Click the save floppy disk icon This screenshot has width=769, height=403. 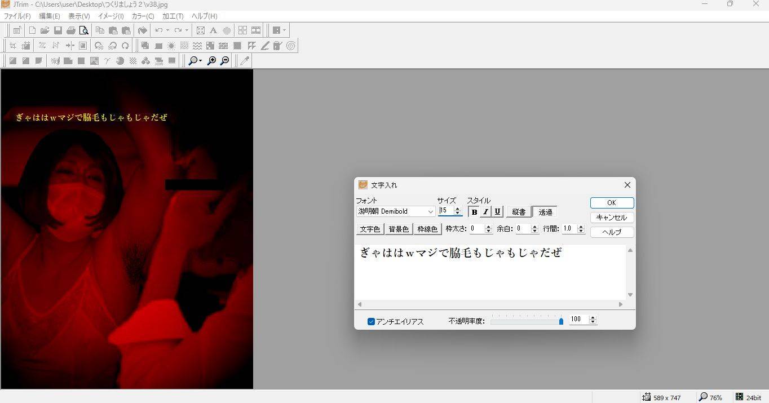pyautogui.click(x=58, y=30)
